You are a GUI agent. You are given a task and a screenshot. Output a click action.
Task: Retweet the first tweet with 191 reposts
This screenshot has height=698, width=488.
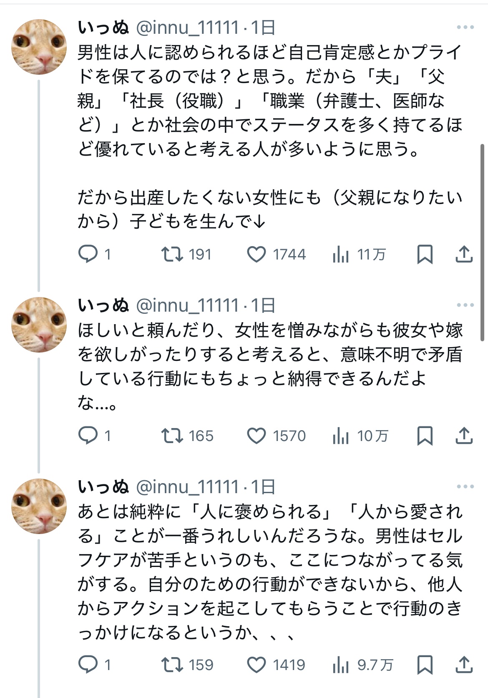point(172,254)
